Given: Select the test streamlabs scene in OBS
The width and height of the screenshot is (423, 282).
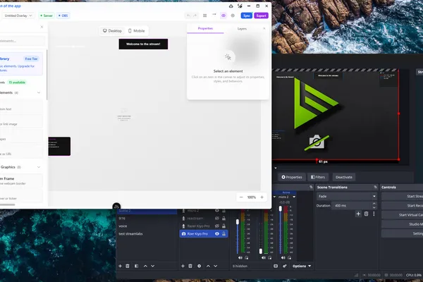Looking at the screenshot, I should pos(147,233).
